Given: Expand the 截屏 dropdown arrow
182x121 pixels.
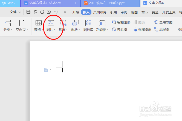Looking at the screenshot, I should (67, 29).
